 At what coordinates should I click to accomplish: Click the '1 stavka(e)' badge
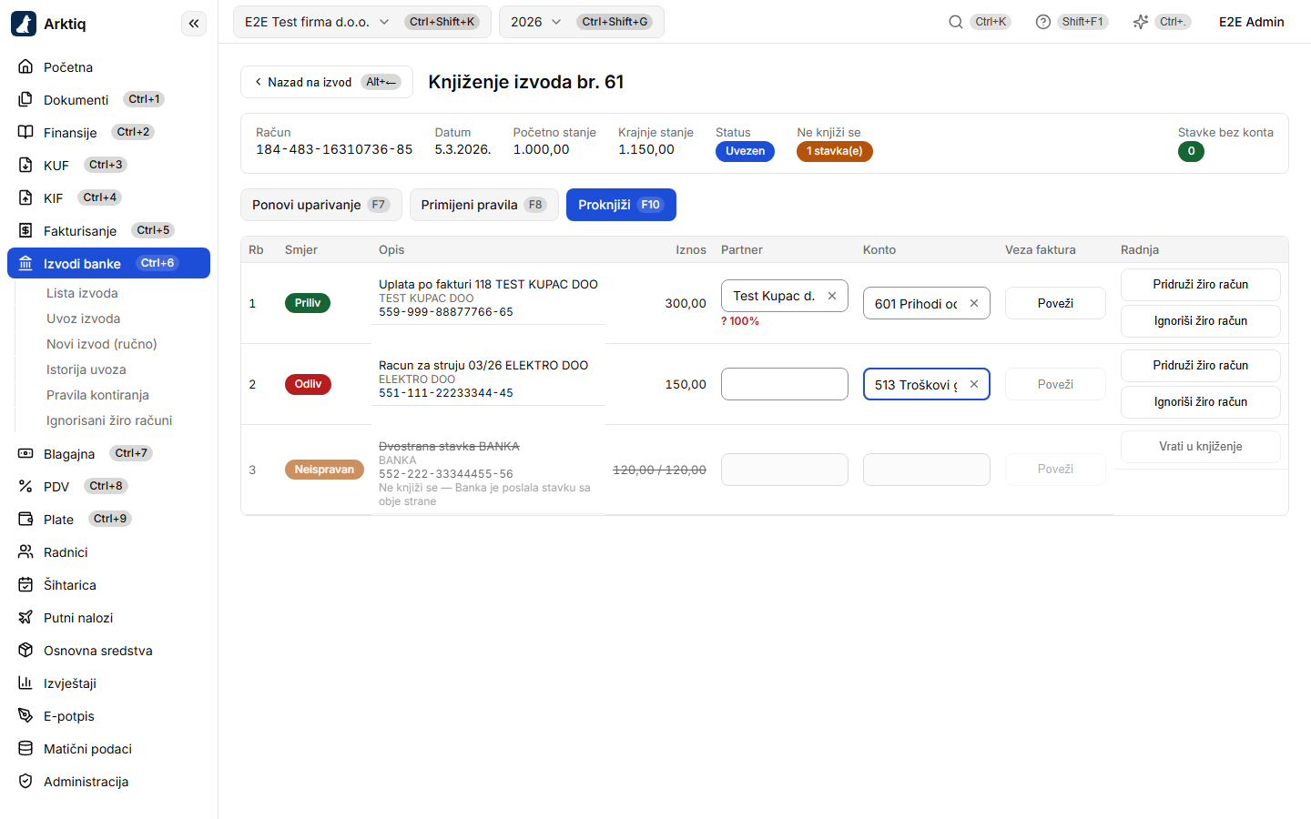coord(835,151)
